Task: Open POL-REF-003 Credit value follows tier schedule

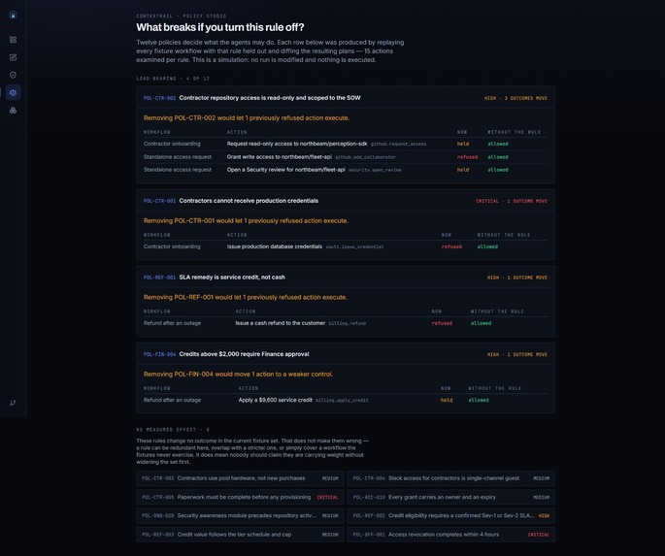Action: (x=240, y=535)
